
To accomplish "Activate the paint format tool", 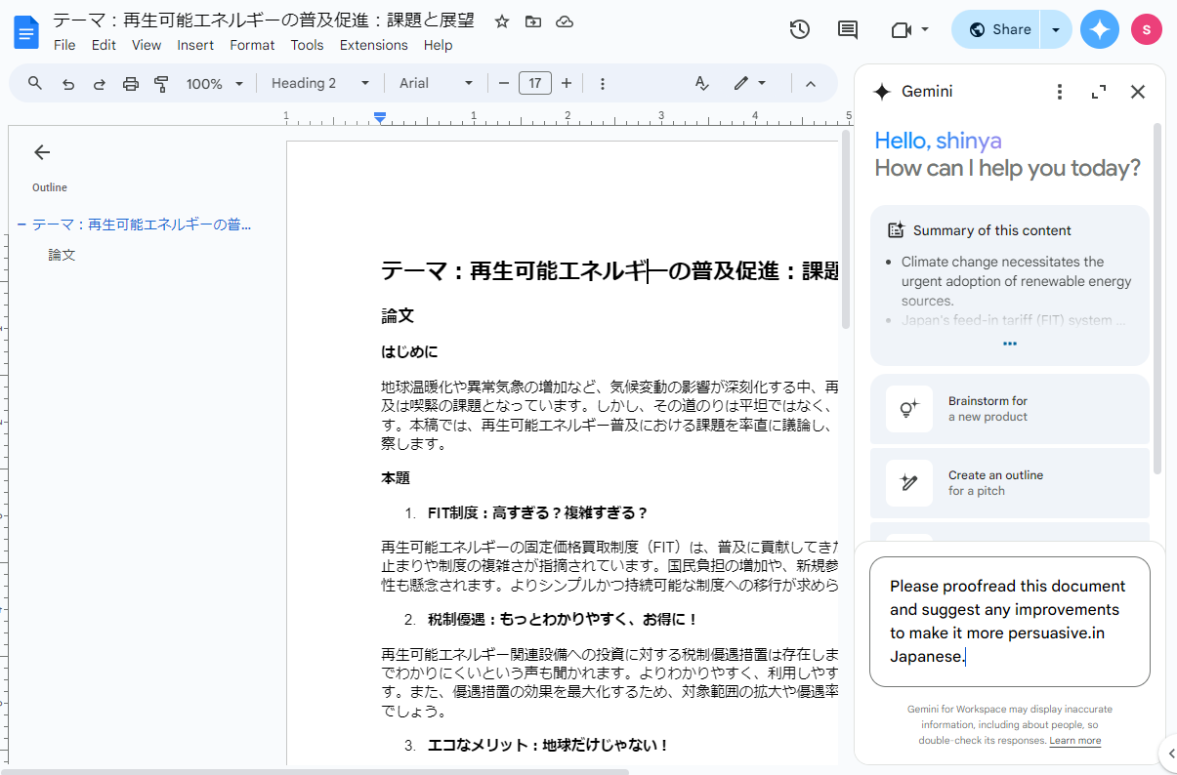I will pos(162,83).
